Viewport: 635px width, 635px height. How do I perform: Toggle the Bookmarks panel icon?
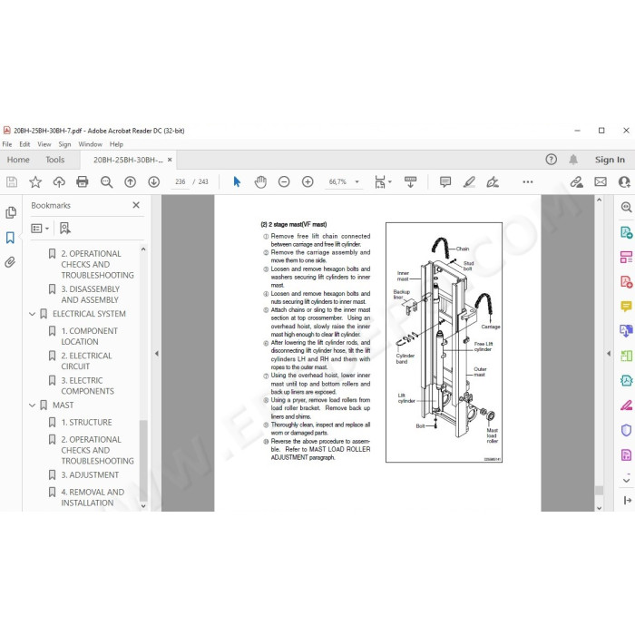click(11, 238)
